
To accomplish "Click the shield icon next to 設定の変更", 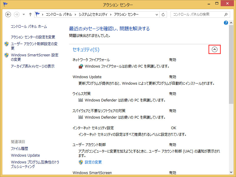I will pos(81,162).
